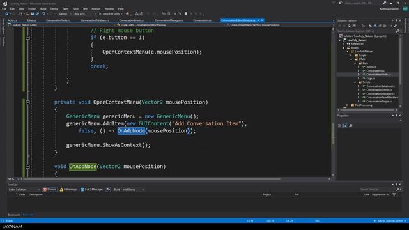Open the Any CPU platform dropdown
The image size is (409, 230).
point(85,14)
